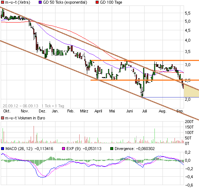This screenshot has height=188, width=199.
Task: Click the EXP (9) value text
Action: tap(92, 149)
